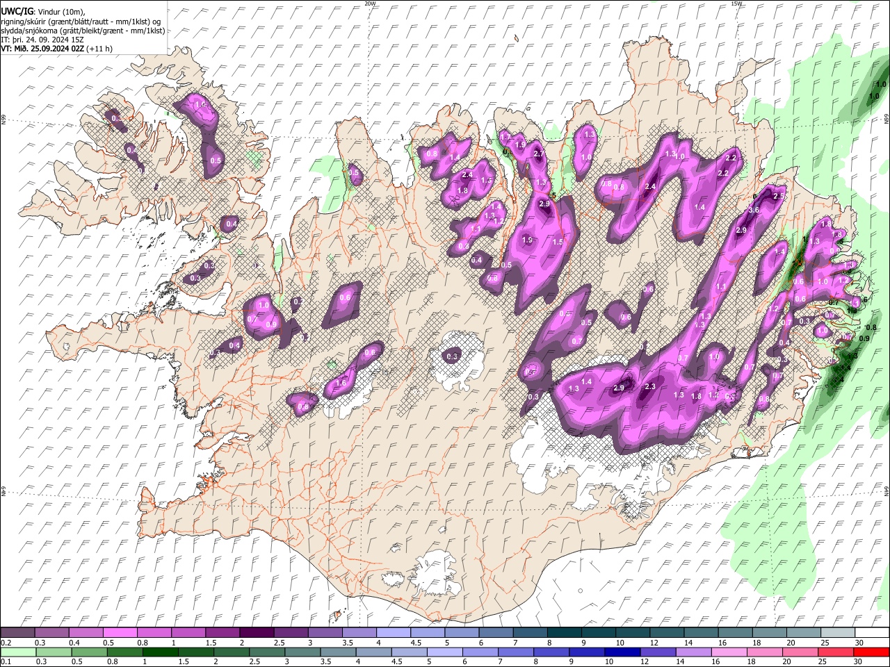Pick the bright pink top swatch between 0.5 and 0.8
890x667 pixels.
[x=120, y=633]
